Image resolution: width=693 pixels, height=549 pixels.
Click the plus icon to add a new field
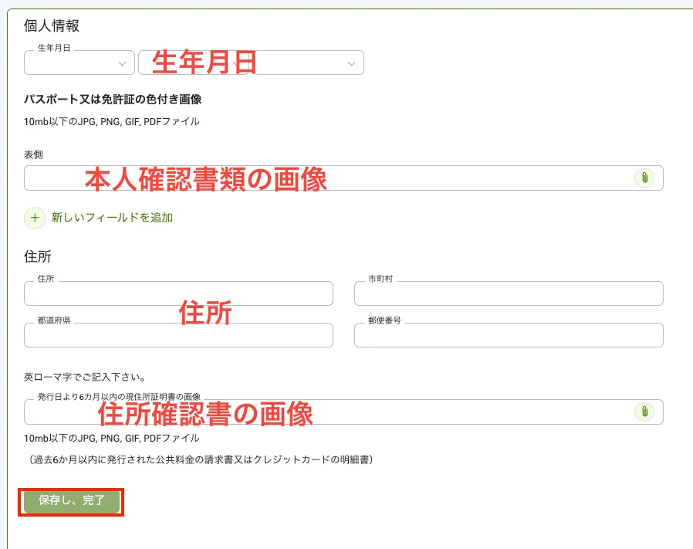(x=34, y=219)
